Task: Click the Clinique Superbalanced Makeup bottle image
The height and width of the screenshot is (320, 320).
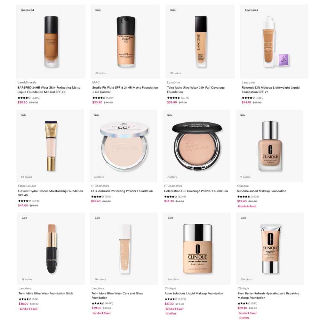Action: click(270, 146)
